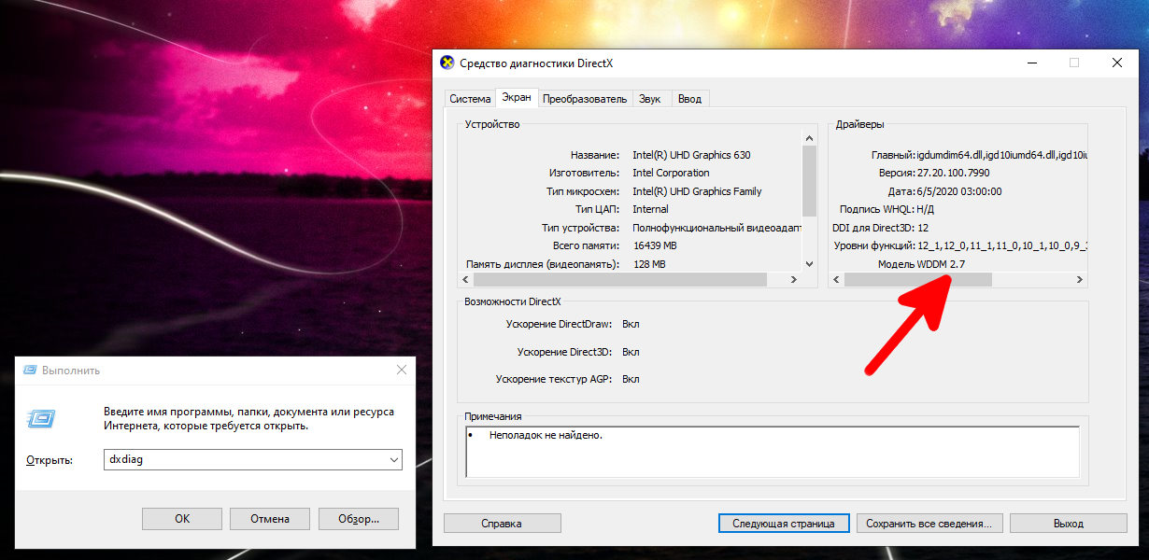Go to the Ввод tab
The width and height of the screenshot is (1149, 560).
click(689, 99)
